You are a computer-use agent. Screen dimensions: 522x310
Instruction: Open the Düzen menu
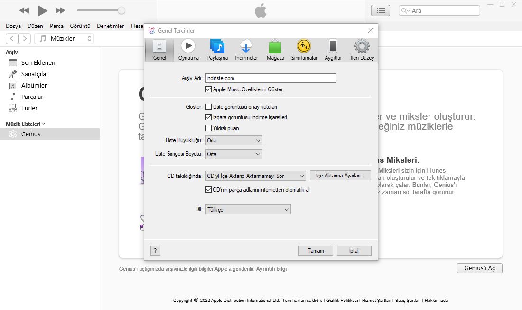35,26
